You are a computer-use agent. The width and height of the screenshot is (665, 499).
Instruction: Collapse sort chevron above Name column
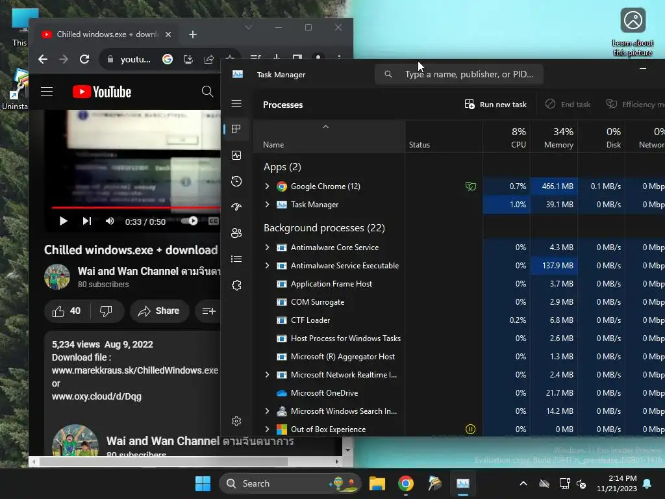point(326,127)
